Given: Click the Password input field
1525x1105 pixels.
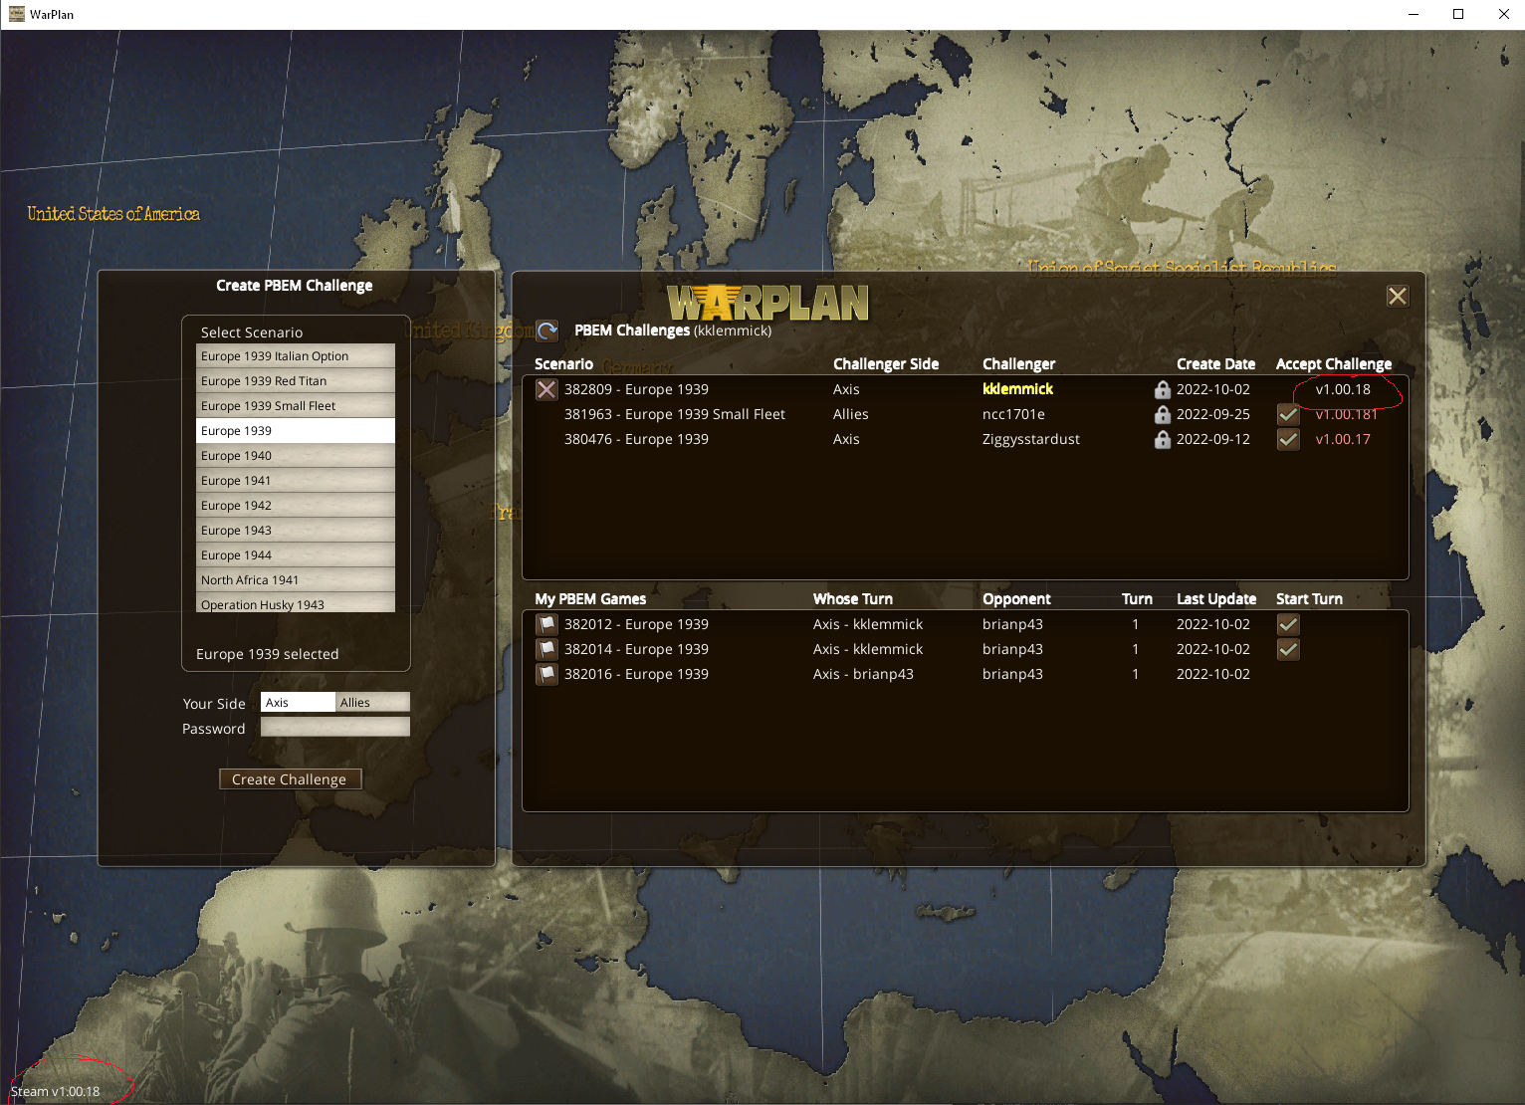Looking at the screenshot, I should 335,727.
